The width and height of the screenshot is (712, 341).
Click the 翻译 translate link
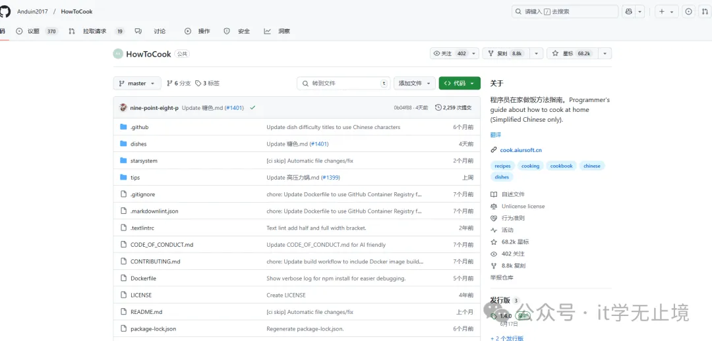496,135
